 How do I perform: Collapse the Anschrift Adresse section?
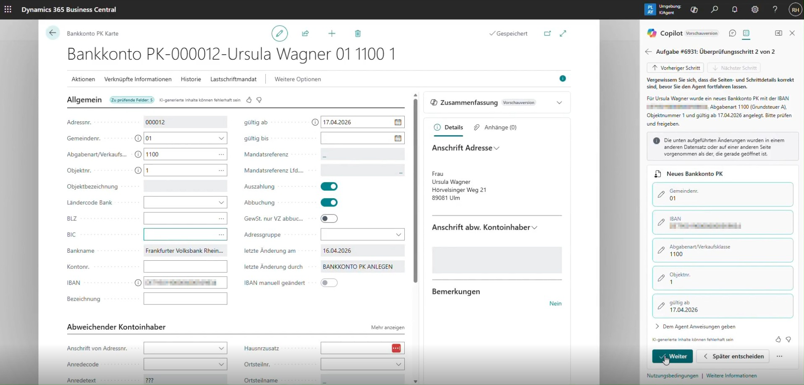point(497,148)
